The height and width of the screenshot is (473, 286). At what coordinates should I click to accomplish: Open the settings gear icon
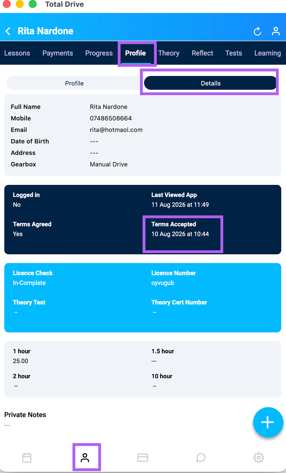point(259,457)
